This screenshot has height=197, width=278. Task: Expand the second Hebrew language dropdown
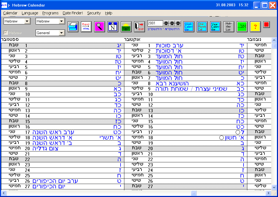[x=62, y=21]
